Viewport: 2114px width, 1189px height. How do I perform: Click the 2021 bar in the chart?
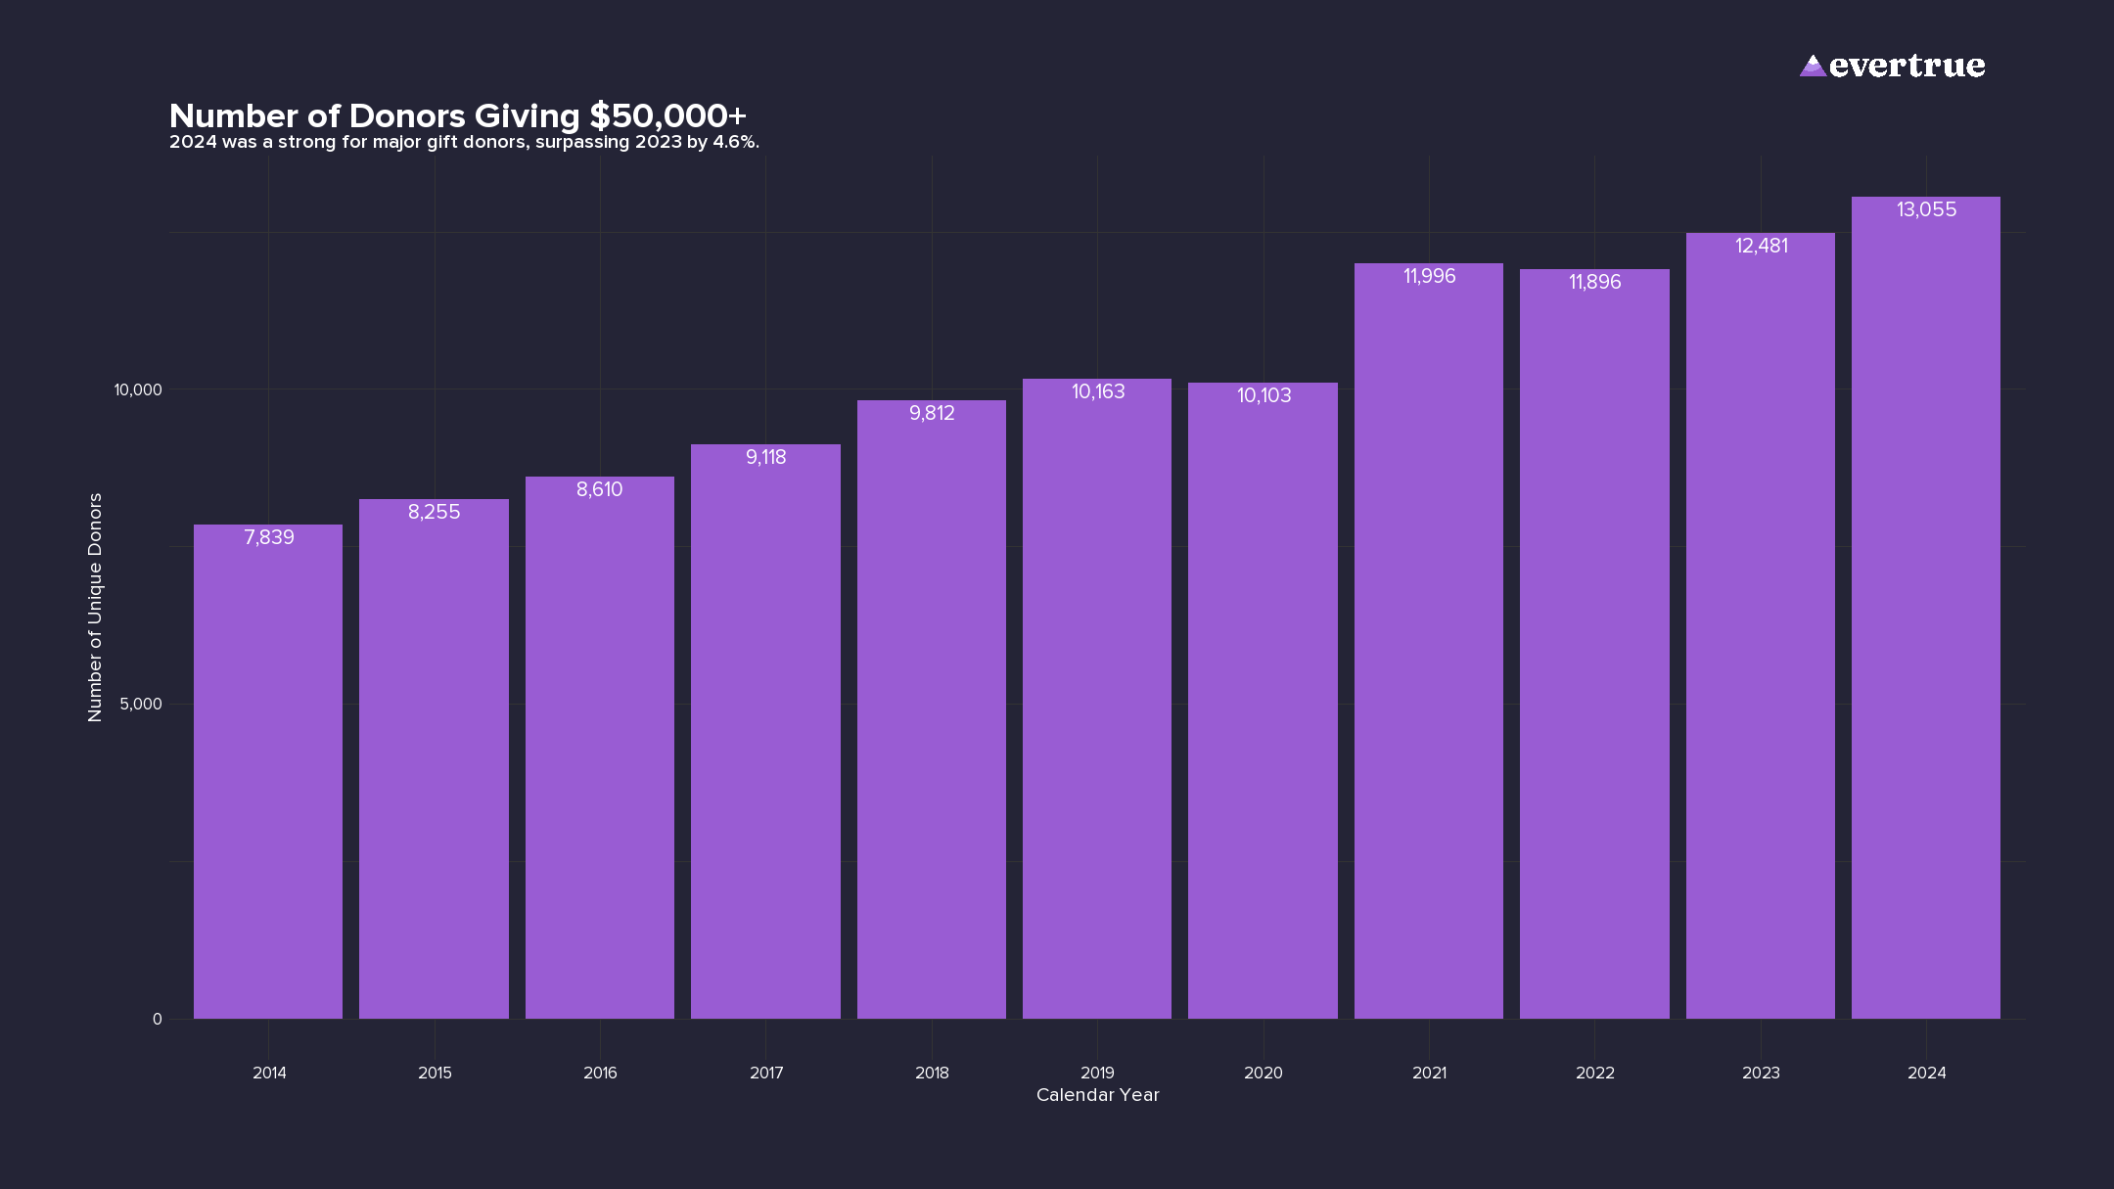pos(1428,646)
